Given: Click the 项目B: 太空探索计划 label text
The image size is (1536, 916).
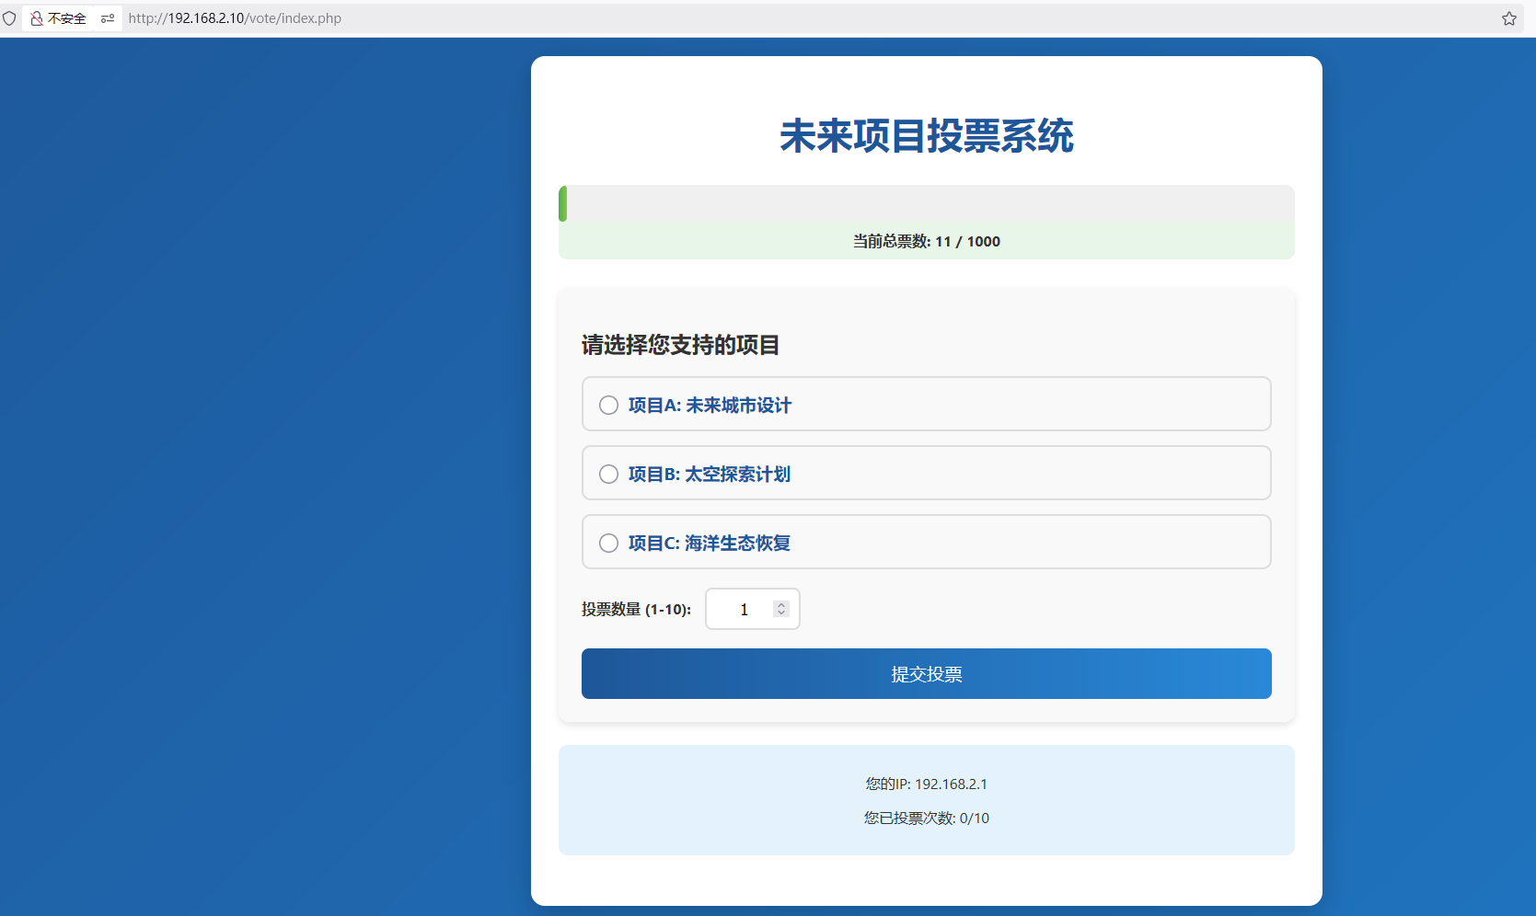Looking at the screenshot, I should point(710,475).
